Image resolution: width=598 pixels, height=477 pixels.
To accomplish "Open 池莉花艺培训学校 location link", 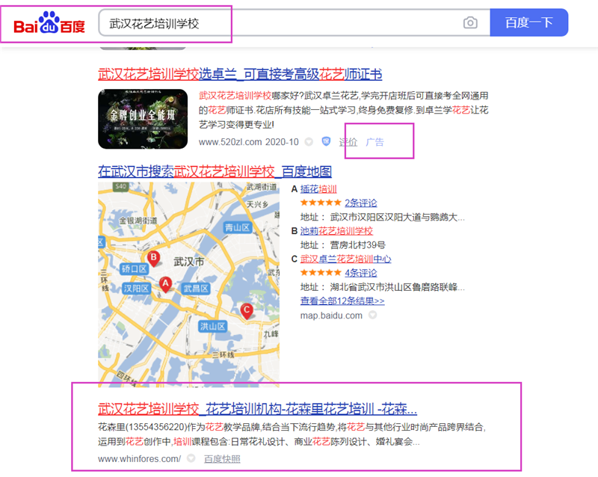I will 336,231.
